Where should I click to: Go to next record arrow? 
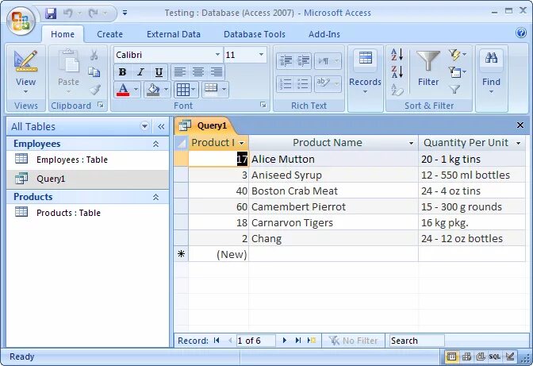click(x=285, y=340)
